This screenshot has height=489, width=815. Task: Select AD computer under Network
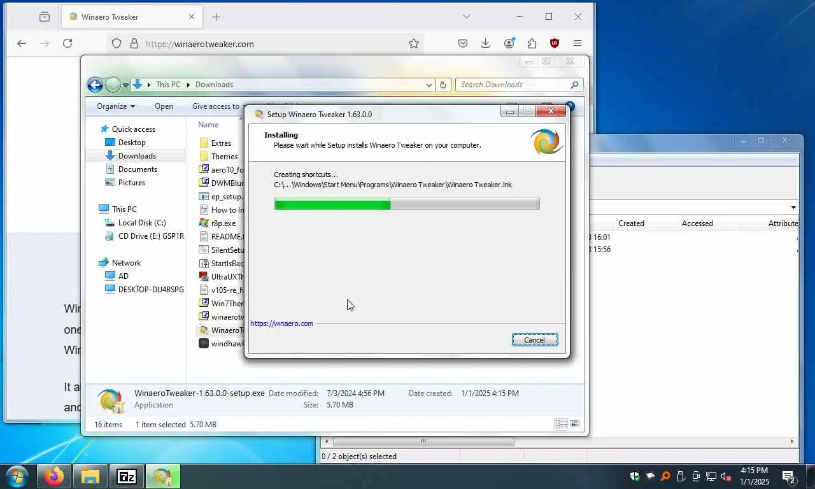(x=124, y=276)
